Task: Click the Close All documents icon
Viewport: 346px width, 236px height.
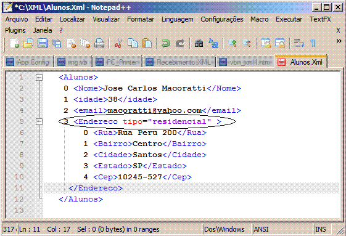Action: 85,43
